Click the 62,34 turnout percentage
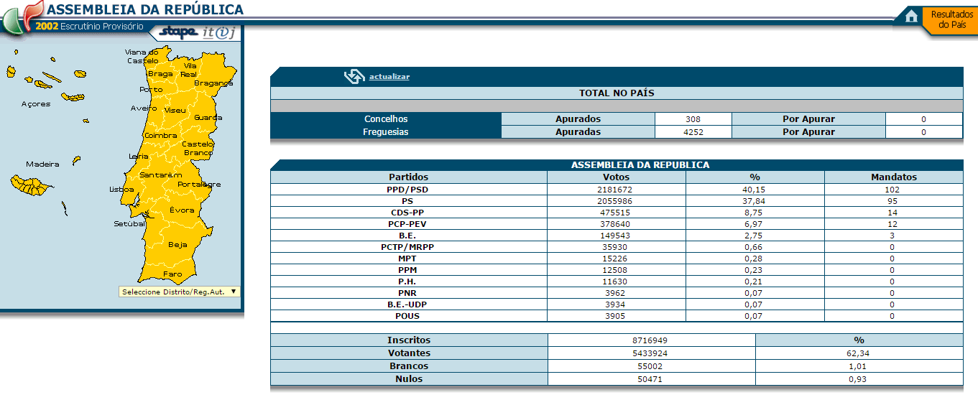 [x=859, y=353]
